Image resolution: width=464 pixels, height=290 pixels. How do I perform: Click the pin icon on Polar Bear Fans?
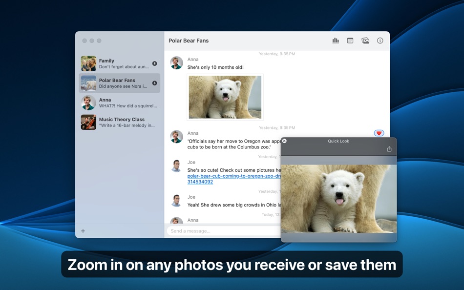coord(154,83)
